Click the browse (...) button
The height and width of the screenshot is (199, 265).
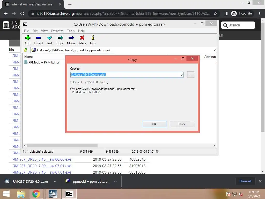tap(191, 75)
